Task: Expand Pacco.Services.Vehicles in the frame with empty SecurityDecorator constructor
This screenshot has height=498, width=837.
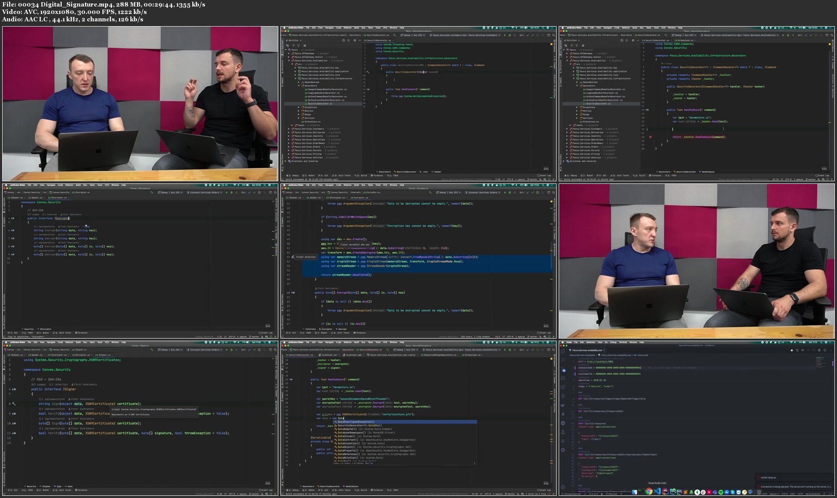Action: [288, 157]
